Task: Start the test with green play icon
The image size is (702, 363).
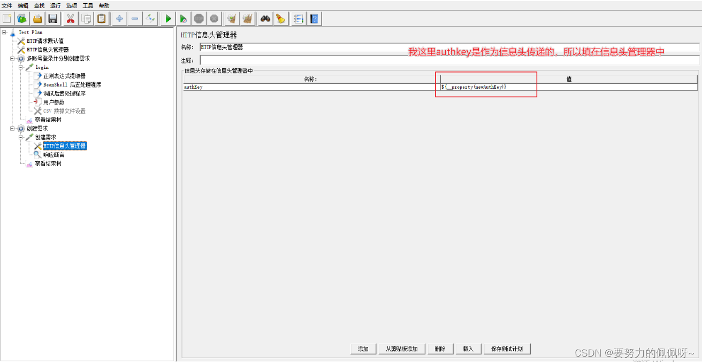Action: 168,19
